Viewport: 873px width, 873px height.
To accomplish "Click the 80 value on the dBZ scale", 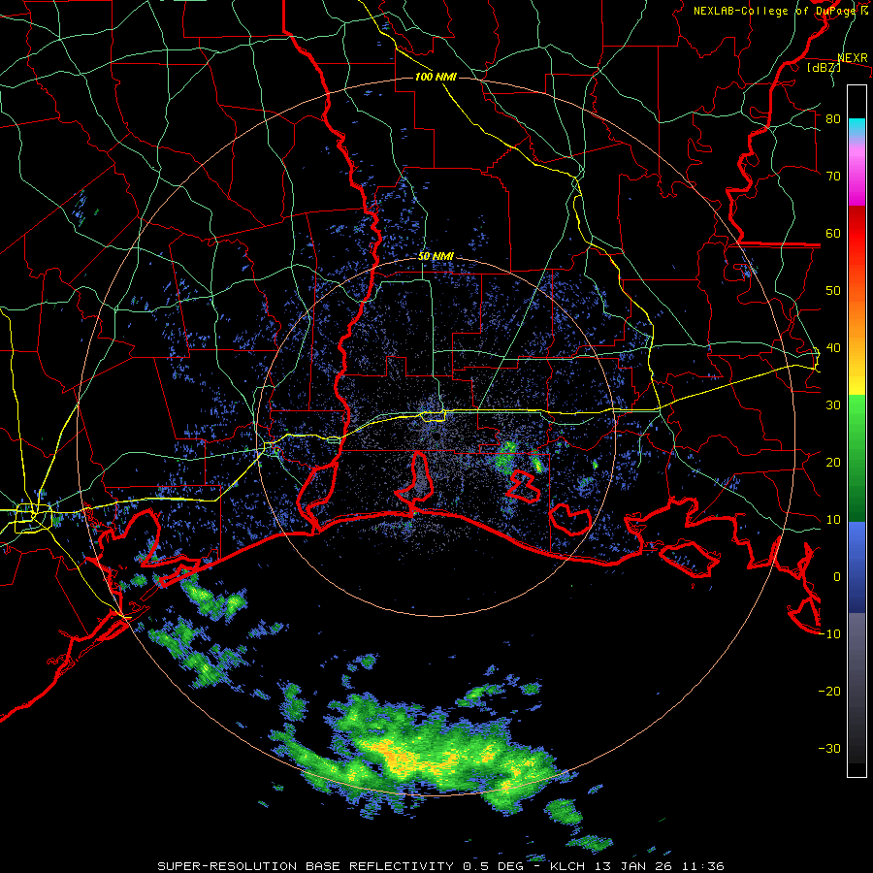I will (833, 119).
